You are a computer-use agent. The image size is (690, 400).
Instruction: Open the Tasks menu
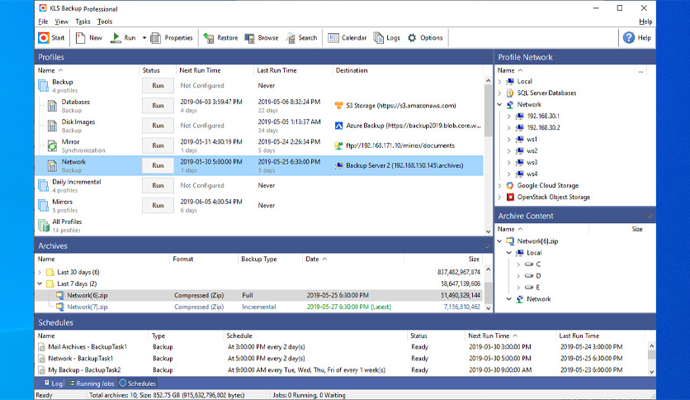tap(83, 21)
